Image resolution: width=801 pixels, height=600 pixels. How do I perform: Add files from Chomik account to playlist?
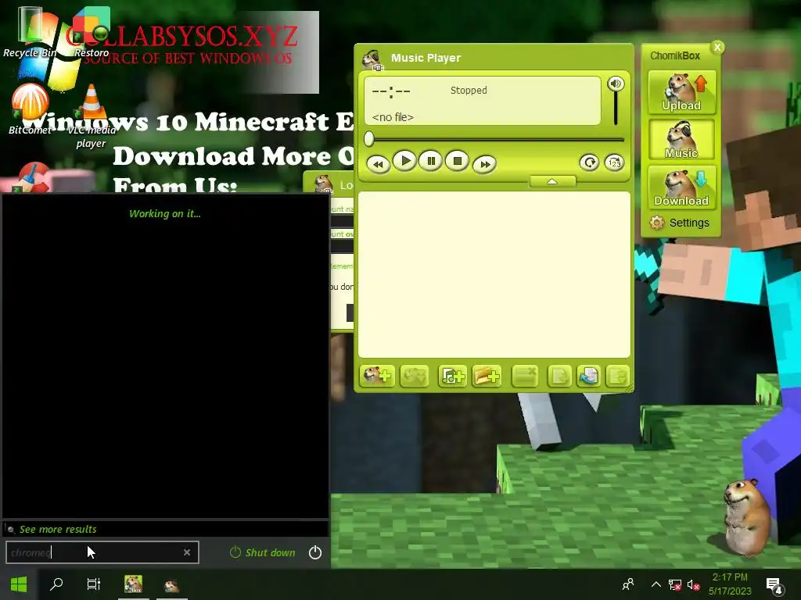[x=377, y=376]
